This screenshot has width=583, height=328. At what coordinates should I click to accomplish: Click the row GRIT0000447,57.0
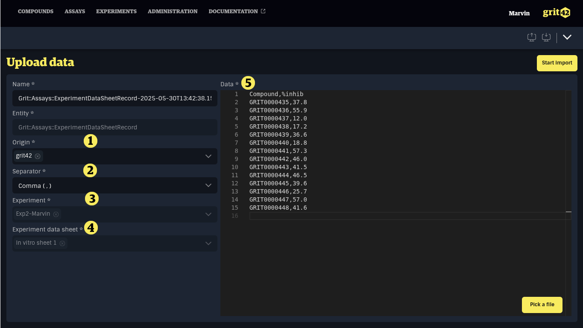point(278,199)
